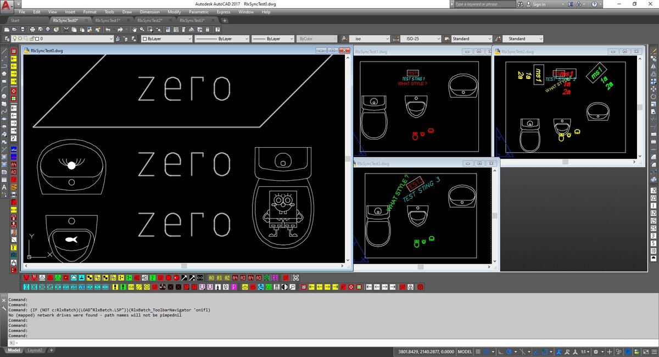
Task: Click the Layer Properties Manager icon
Action: 7,39
